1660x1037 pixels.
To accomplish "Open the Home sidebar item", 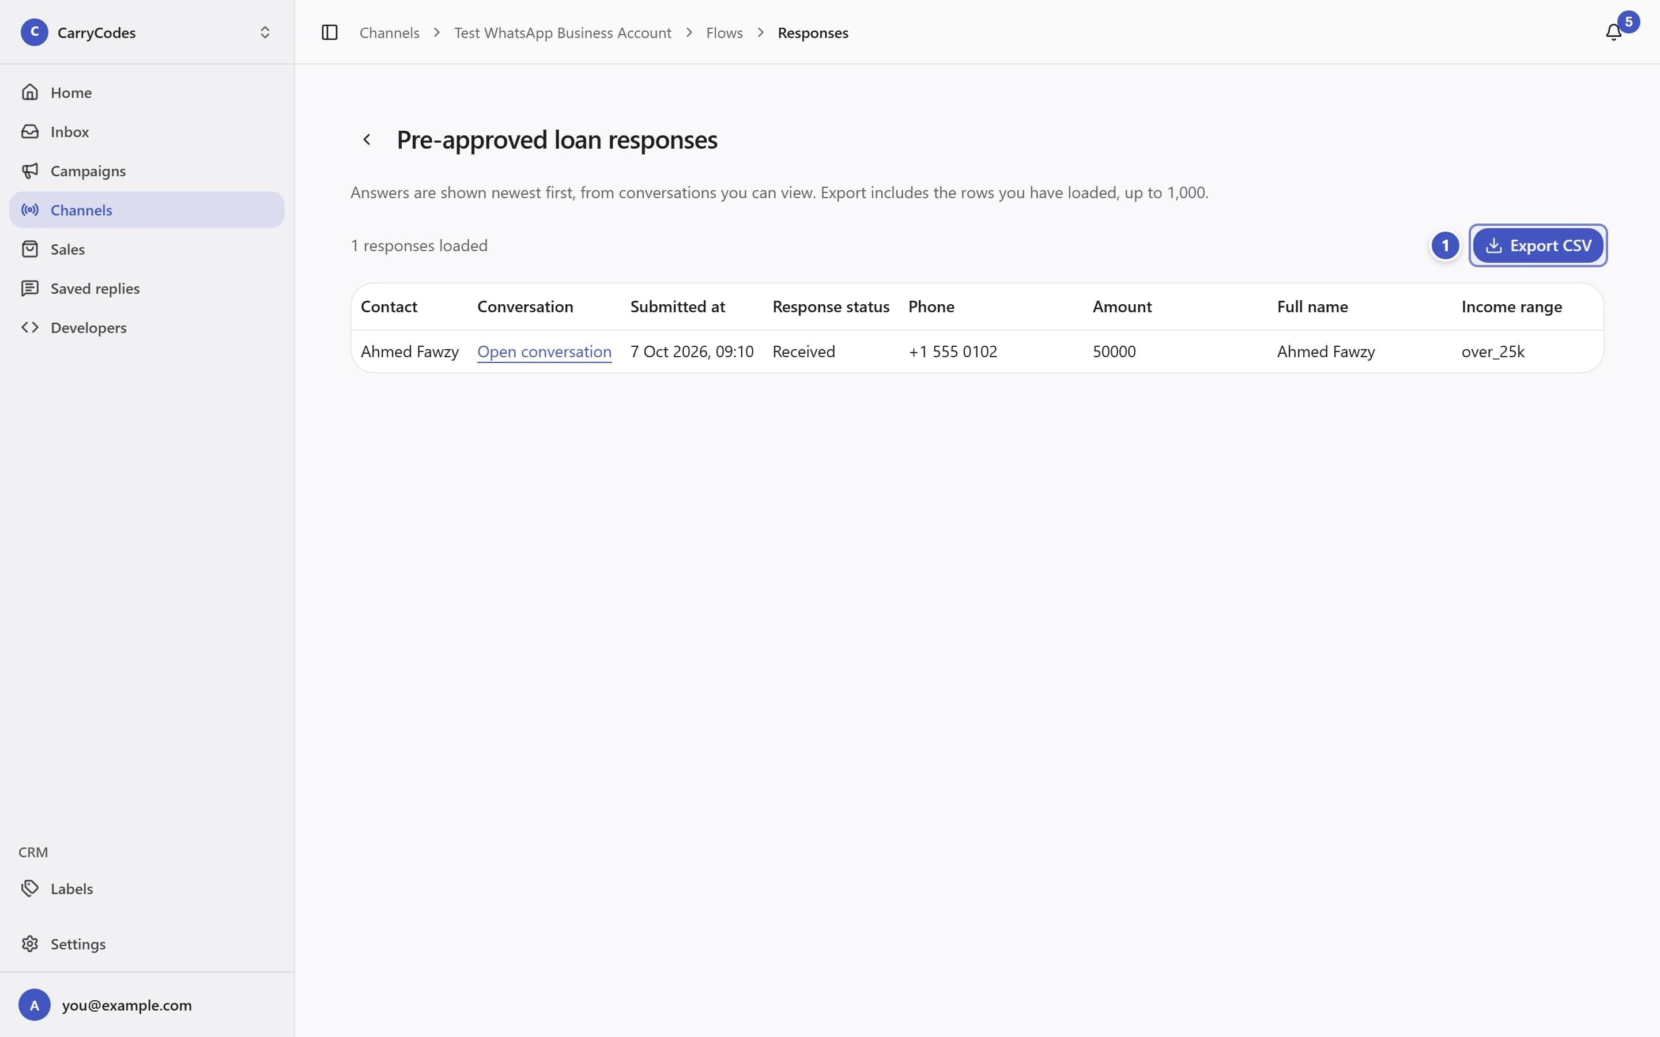I will tap(146, 92).
